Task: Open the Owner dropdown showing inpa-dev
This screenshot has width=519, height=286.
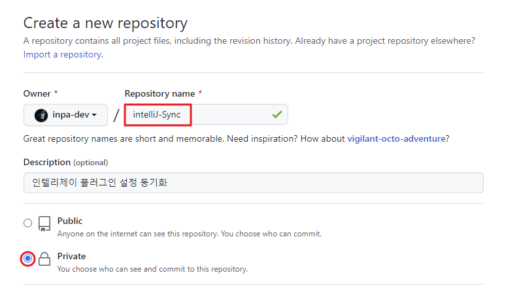Action: coord(65,115)
